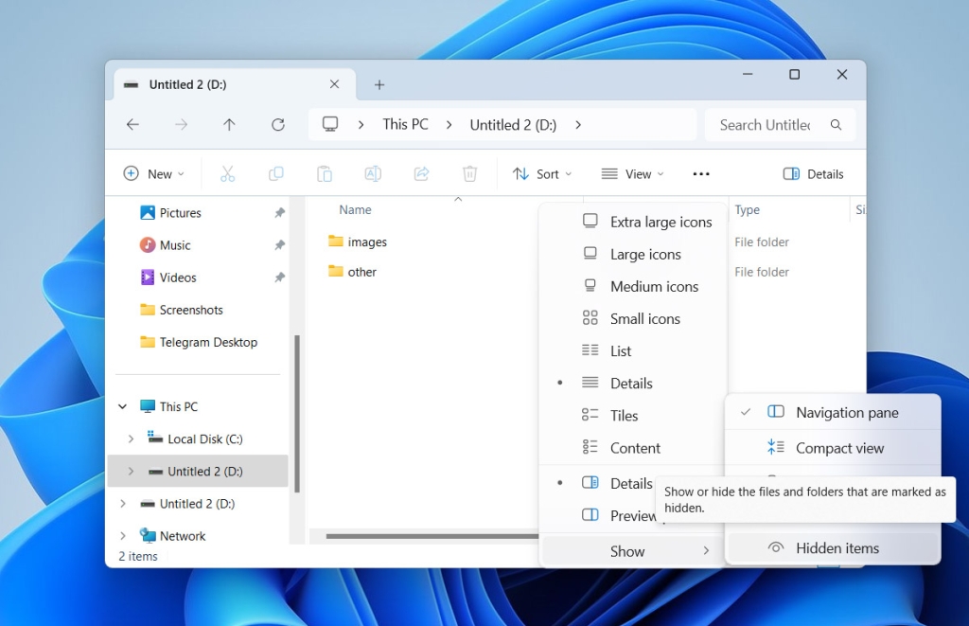Click the Copy toolbar icon
This screenshot has width=969, height=626.
point(275,173)
